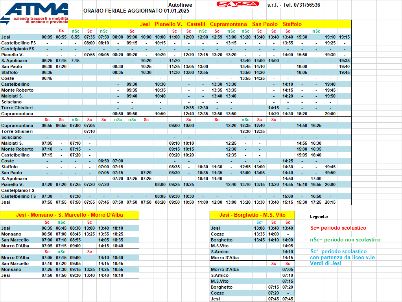Select the blue Sc* column marker

click(x=259, y=222)
